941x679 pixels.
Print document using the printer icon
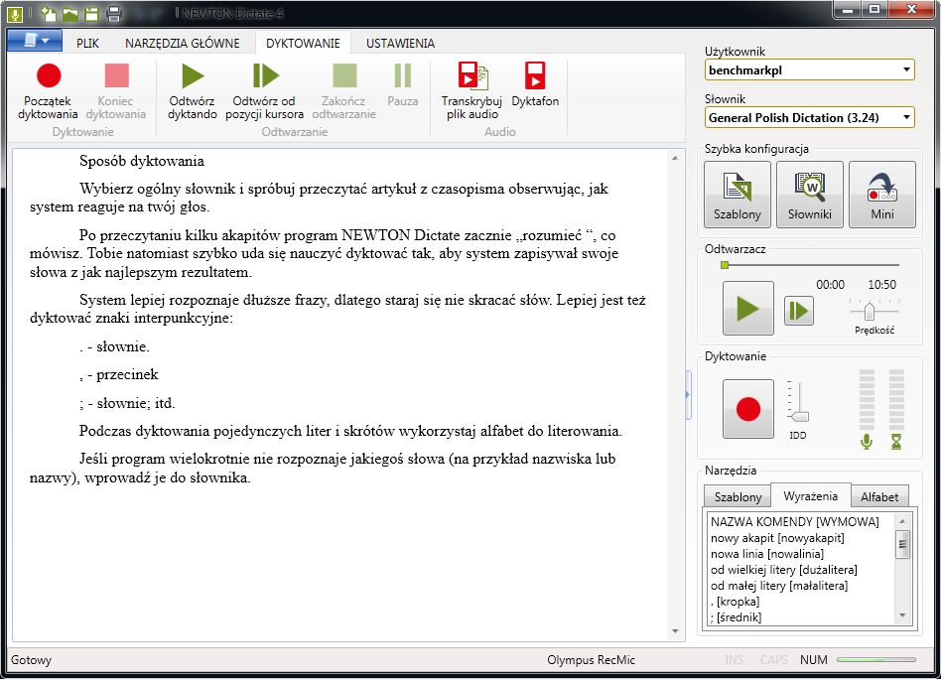pyautogui.click(x=113, y=13)
